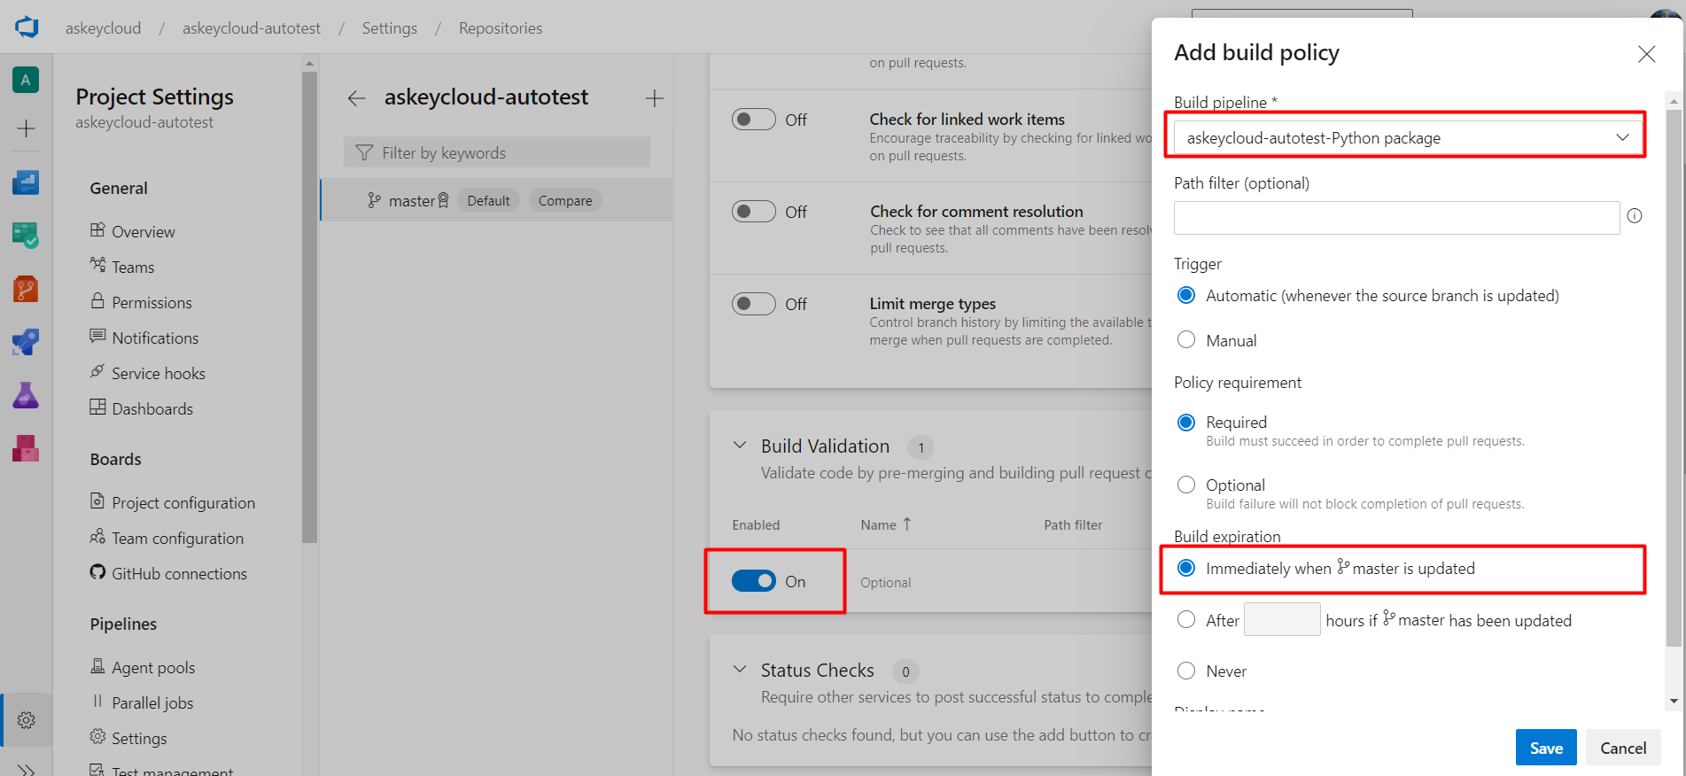
Task: Open Test Plans flask icon
Action: [26, 395]
